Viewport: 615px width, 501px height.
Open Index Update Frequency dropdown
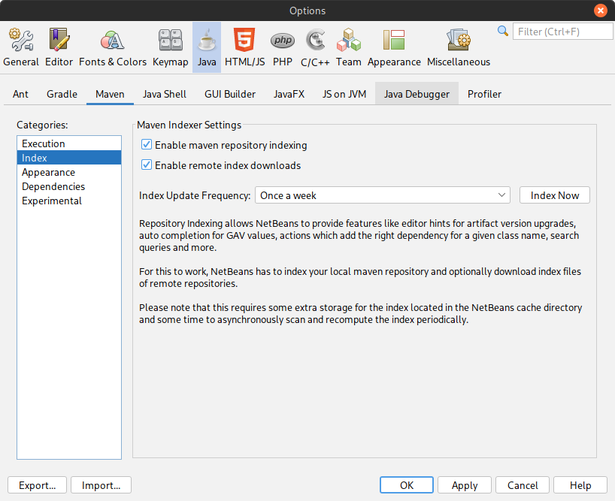click(x=383, y=195)
